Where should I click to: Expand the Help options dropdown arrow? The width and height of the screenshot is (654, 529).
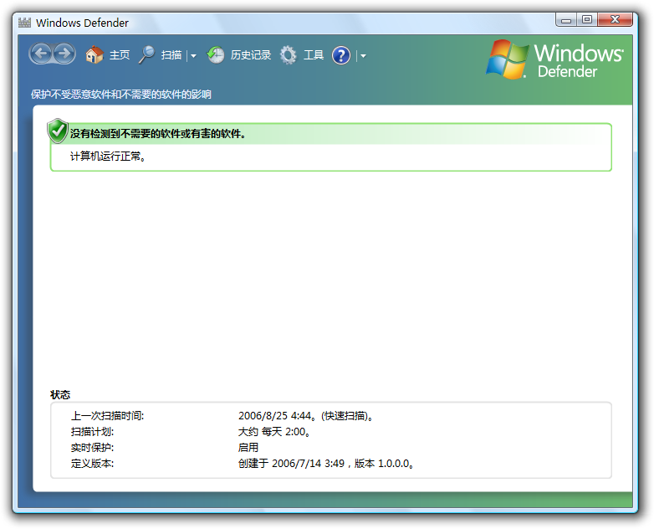tap(363, 55)
